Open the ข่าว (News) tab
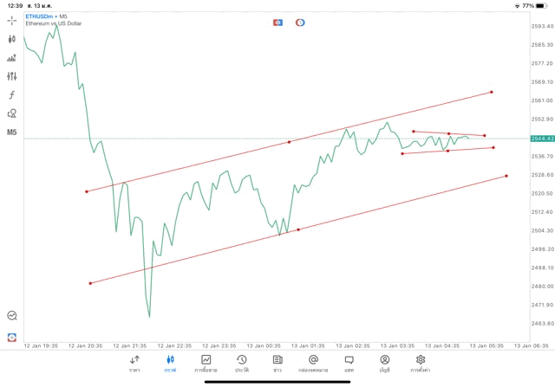 pyautogui.click(x=277, y=363)
